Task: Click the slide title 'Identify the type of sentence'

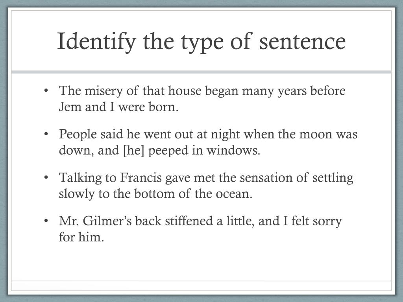Action: click(x=201, y=42)
